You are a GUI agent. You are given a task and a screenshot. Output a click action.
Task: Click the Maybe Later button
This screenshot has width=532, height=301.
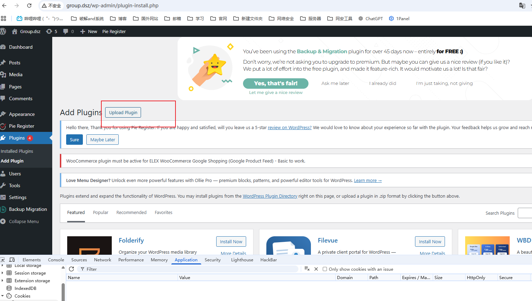tap(103, 140)
